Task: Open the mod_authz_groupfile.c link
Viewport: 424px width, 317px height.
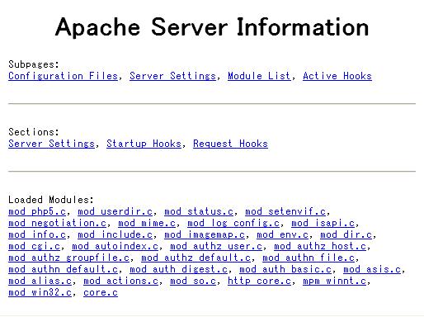Action: [68, 258]
